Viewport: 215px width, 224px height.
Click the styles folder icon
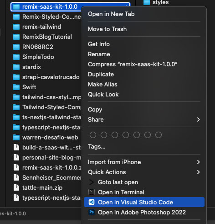point(147,2)
